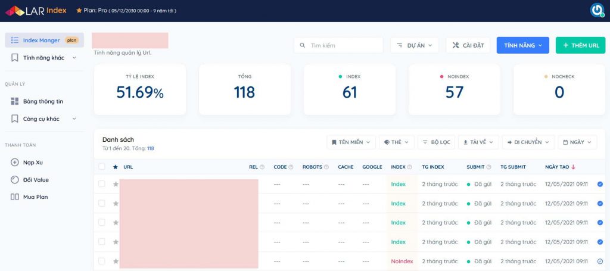Viewport: 610px width, 271px height.
Task: Click the NOINDEX 57 card
Action: click(x=455, y=90)
